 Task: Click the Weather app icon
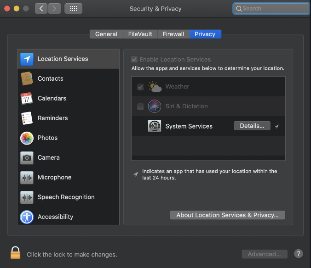pos(155,86)
